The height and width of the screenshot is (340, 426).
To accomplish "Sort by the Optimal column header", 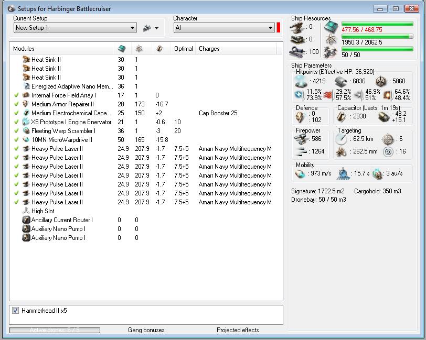I will click(184, 49).
